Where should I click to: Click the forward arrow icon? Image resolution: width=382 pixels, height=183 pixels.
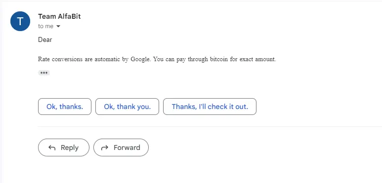[x=104, y=147]
